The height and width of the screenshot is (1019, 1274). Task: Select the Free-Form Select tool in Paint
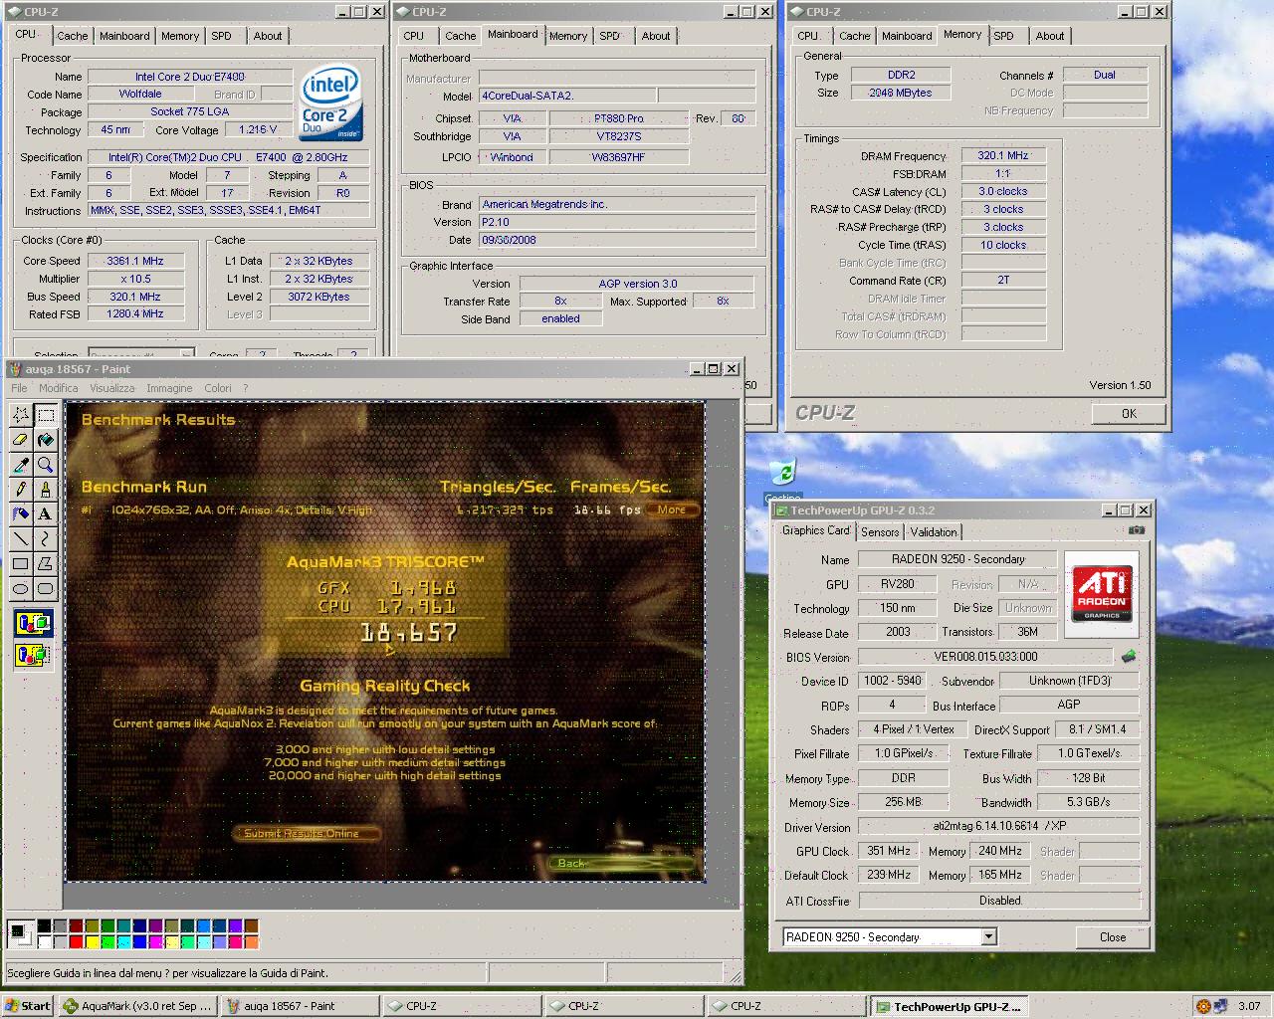(21, 414)
